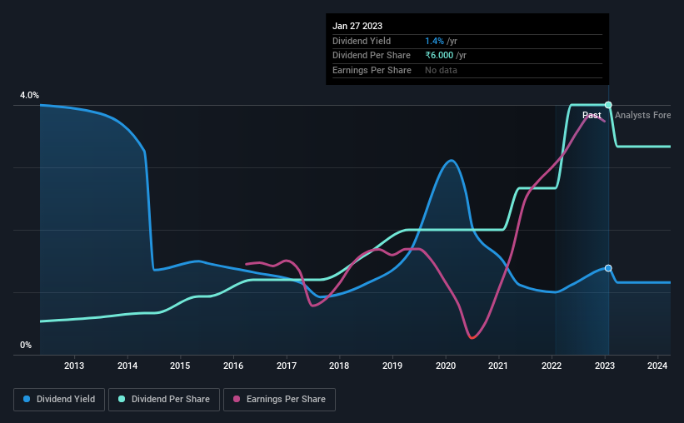Image resolution: width=684 pixels, height=423 pixels.
Task: Click the tooltip 'Earnings Per Share' row label
Action: pyautogui.click(x=372, y=70)
